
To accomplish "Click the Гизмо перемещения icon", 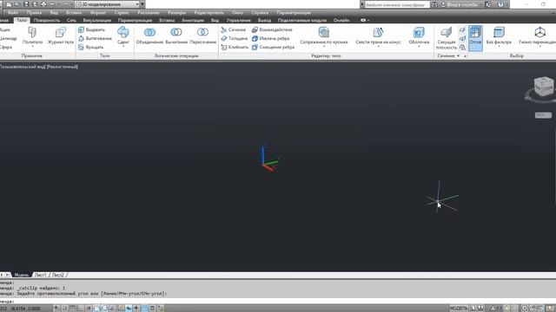I will pos(539,32).
